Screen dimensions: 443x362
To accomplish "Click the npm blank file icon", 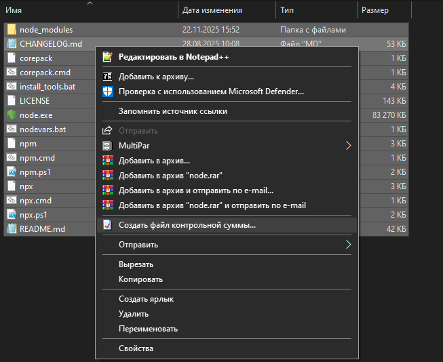I will [x=12, y=143].
